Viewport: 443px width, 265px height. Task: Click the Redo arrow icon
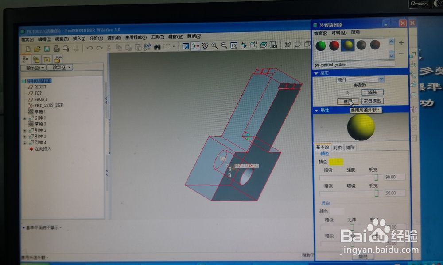point(99,48)
